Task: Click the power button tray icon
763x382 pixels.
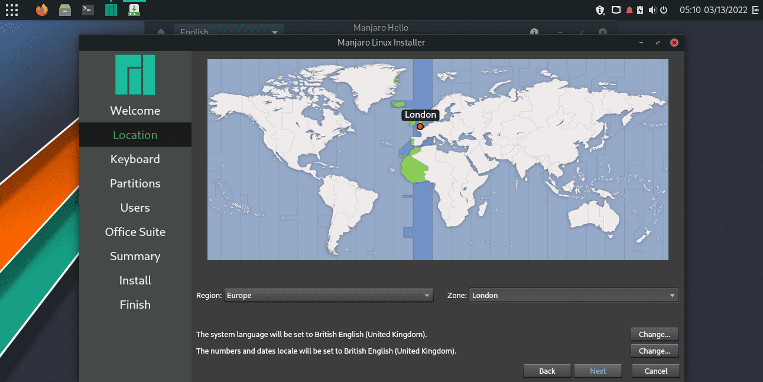Action: pos(664,10)
